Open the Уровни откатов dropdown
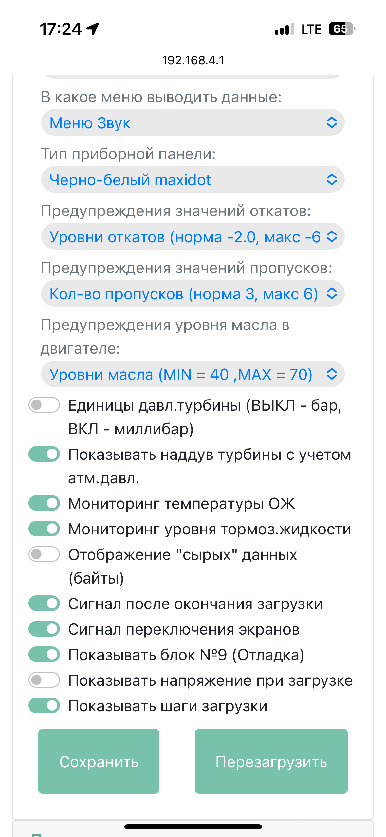386x837 pixels. (193, 236)
